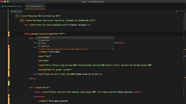Viewport: 186px width, 104px height.
Task: Click the Vue icon beside passive
Action: (39, 40)
